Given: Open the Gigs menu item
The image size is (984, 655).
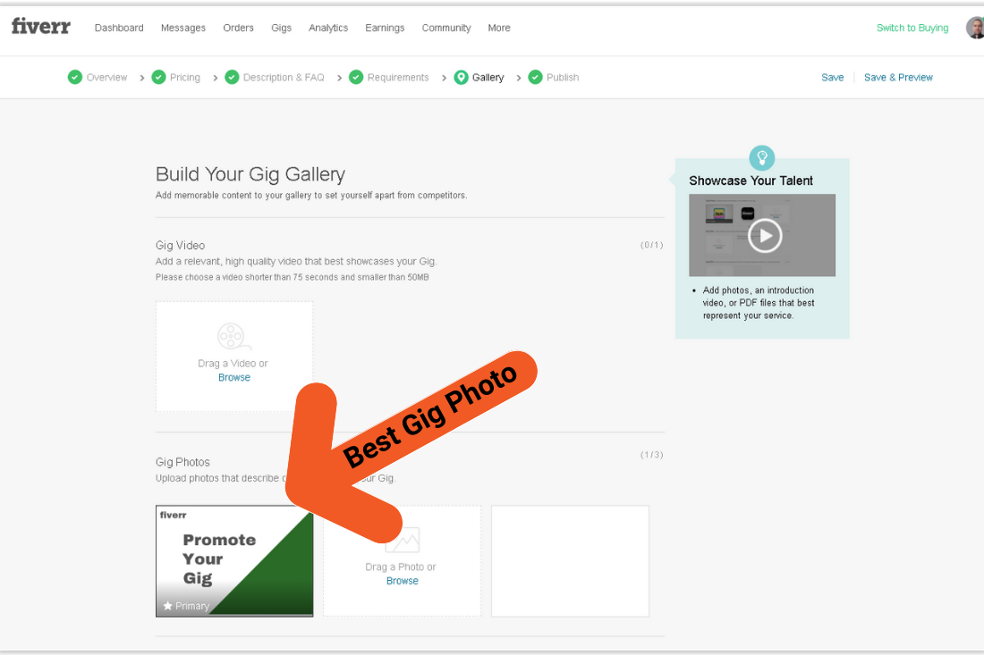Looking at the screenshot, I should point(281,28).
